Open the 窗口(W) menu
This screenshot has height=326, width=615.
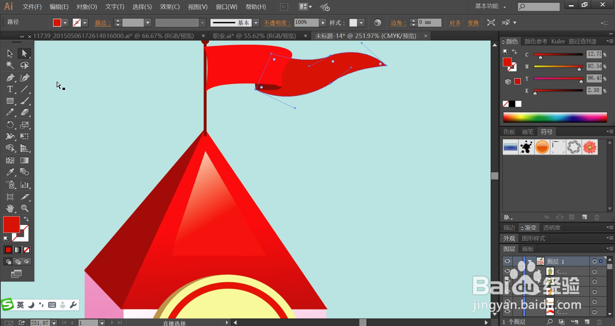226,7
